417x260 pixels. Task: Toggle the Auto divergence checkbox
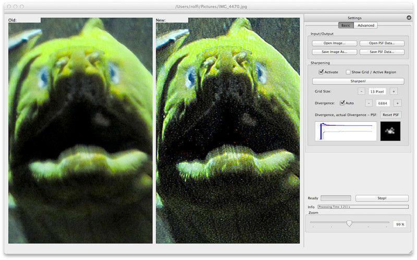coord(342,103)
